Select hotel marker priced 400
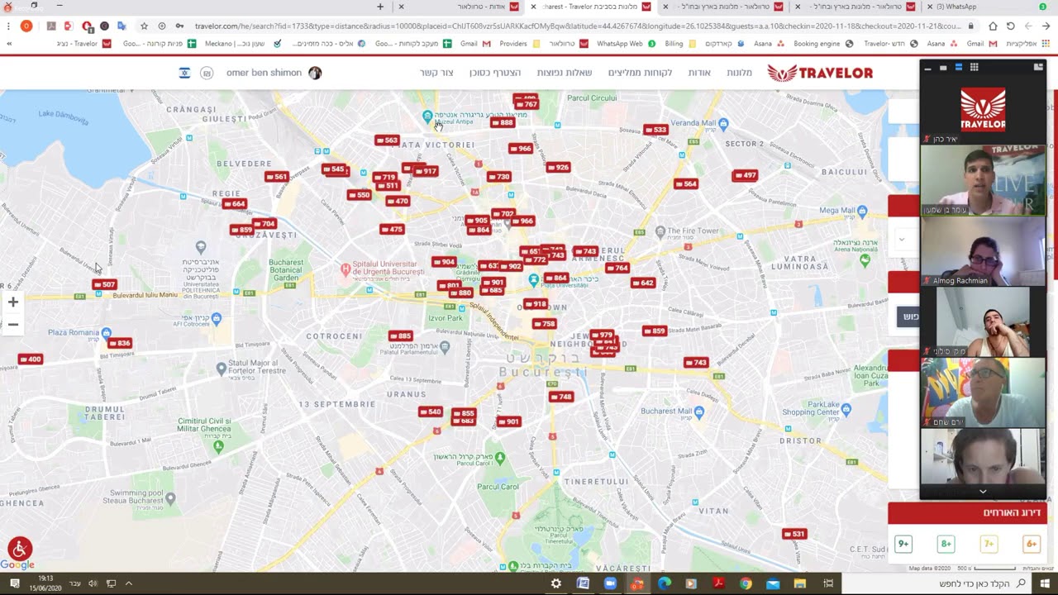 (x=30, y=359)
